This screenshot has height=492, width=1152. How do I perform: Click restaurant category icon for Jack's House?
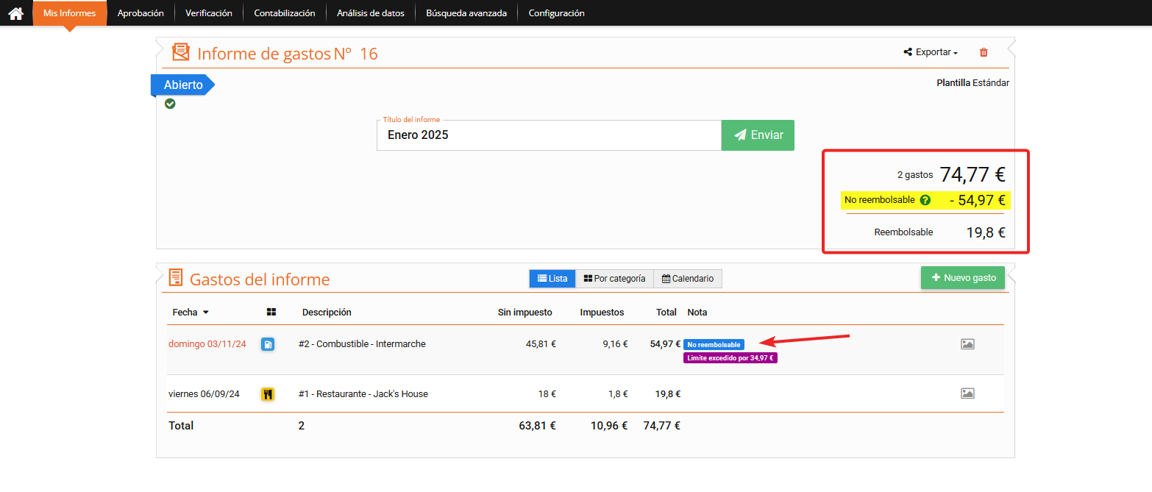point(268,394)
